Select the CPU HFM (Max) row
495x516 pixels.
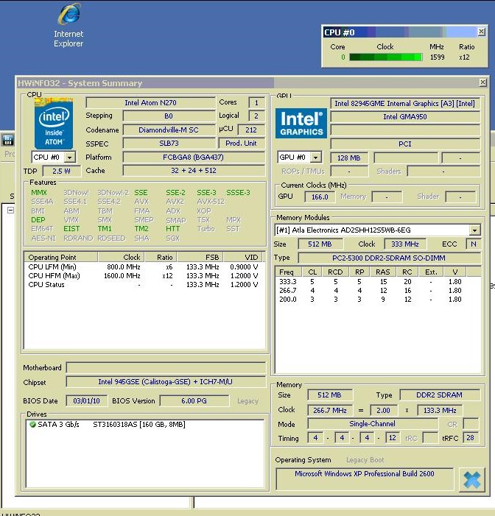144,276
